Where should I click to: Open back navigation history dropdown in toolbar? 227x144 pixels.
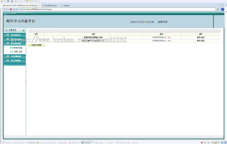(33, 1)
